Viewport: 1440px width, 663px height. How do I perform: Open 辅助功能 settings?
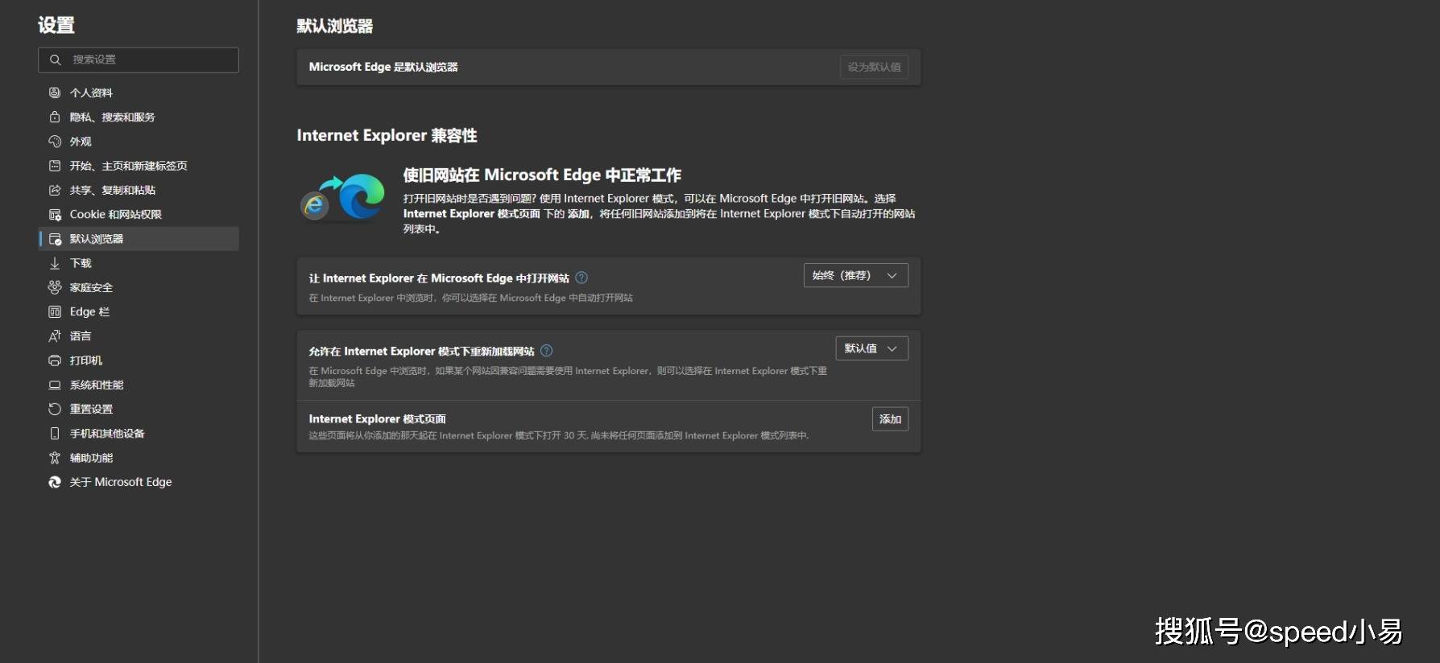click(x=139, y=458)
